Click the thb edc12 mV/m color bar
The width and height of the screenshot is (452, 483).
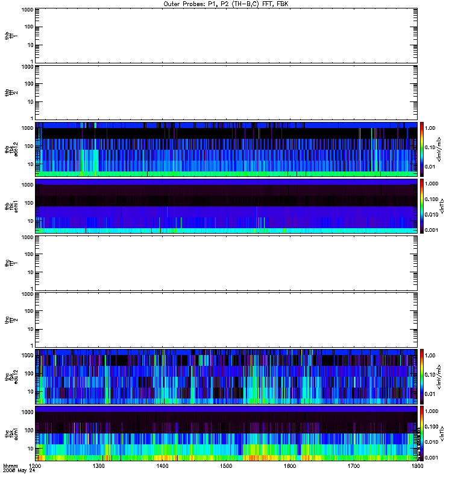(422, 149)
